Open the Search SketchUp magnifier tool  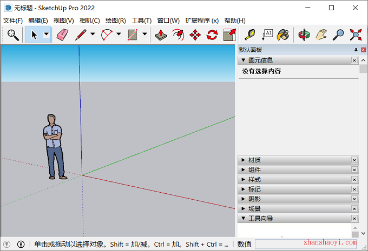[x=13, y=35]
